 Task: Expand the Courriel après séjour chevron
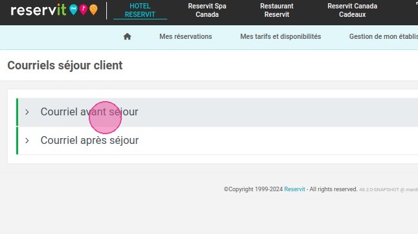pos(27,141)
